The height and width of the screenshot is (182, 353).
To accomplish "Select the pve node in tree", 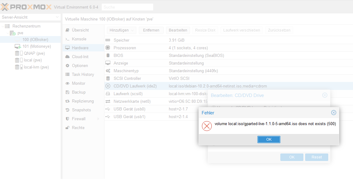I will 20,33.
